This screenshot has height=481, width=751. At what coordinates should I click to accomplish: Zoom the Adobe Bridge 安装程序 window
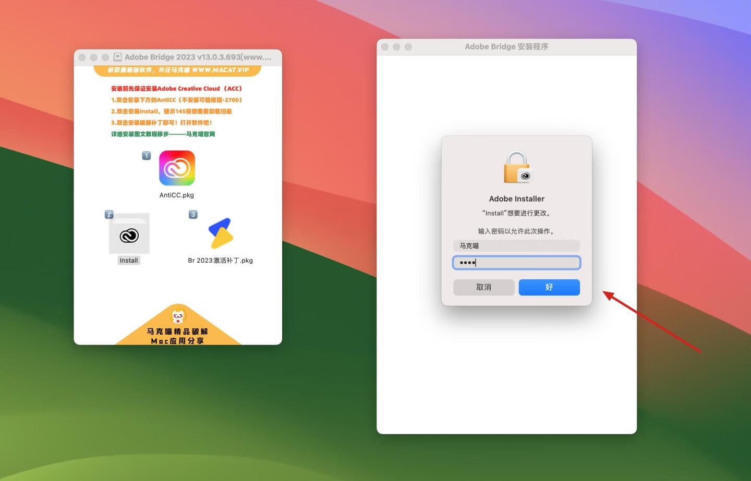(408, 47)
